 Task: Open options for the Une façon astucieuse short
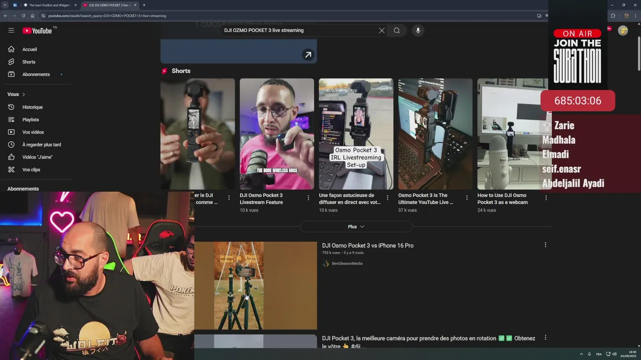point(388,198)
